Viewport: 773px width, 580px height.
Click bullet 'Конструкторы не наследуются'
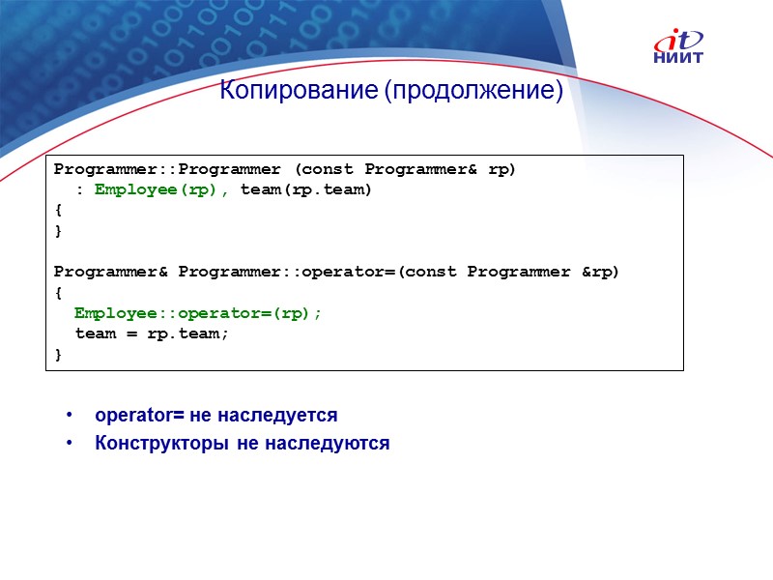[243, 443]
